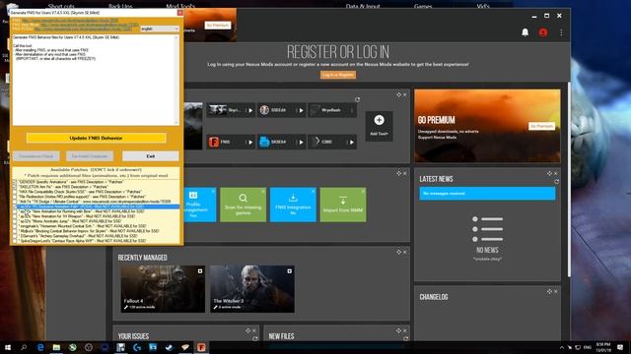Toggle Momo Acrobatic Jump patch checkbox
The width and height of the screenshot is (631, 354).
15,221
